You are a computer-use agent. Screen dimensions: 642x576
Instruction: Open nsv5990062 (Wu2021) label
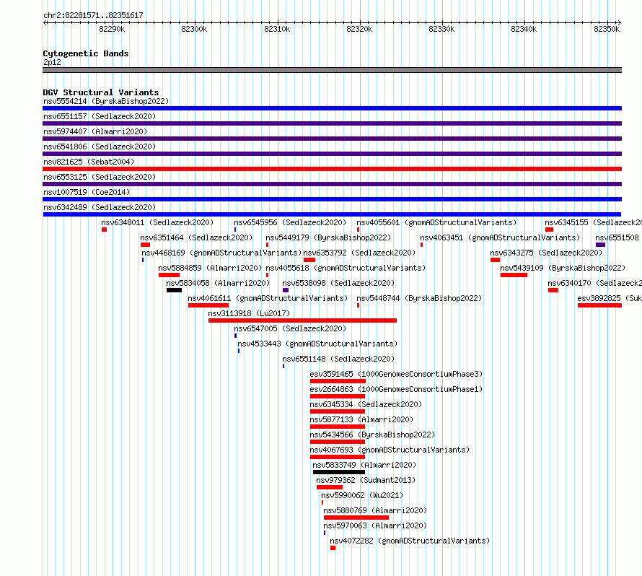(362, 495)
